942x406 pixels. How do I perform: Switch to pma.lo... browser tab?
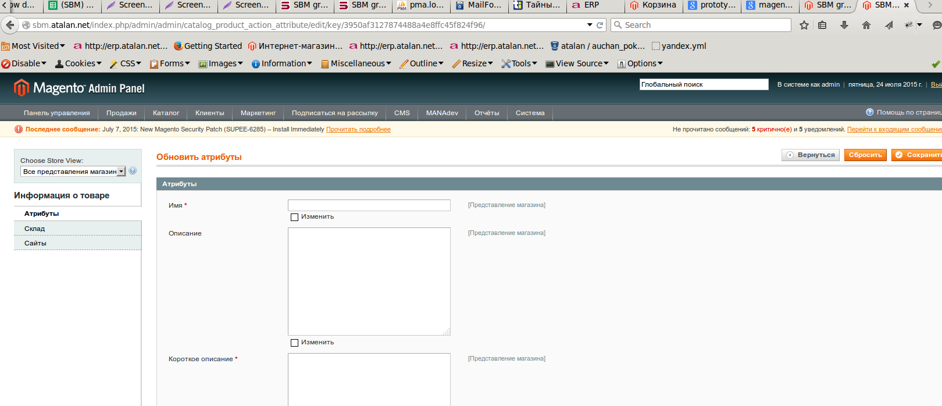[421, 5]
